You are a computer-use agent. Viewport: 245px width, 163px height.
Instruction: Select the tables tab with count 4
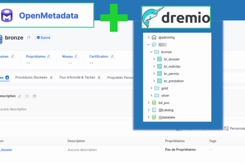tap(4, 77)
